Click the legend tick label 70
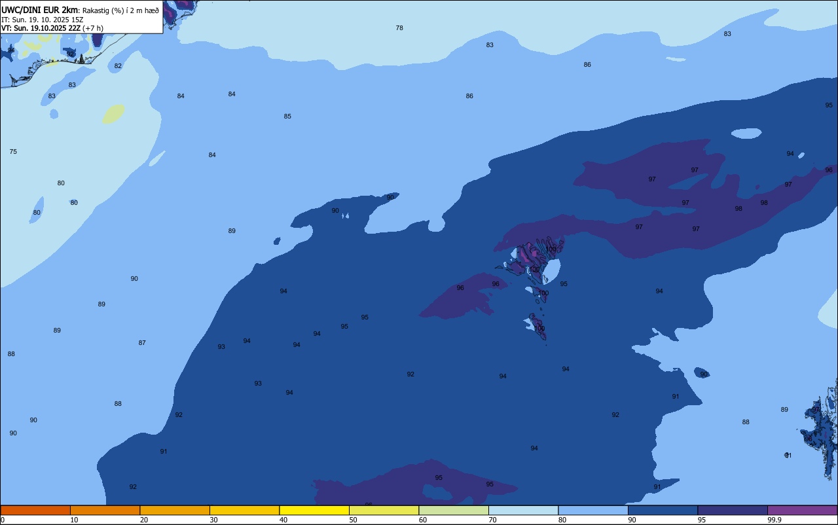The width and height of the screenshot is (838, 525). click(492, 520)
